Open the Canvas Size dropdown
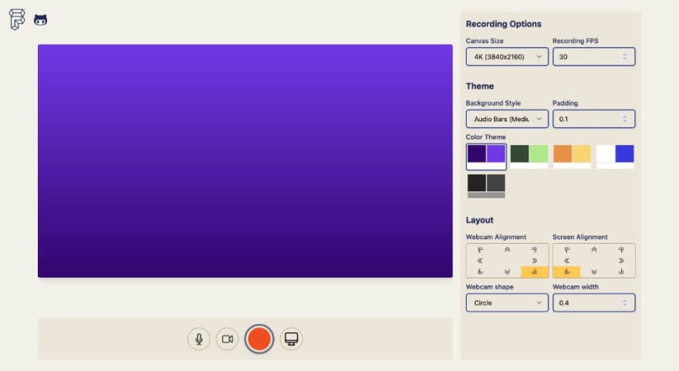 507,57
